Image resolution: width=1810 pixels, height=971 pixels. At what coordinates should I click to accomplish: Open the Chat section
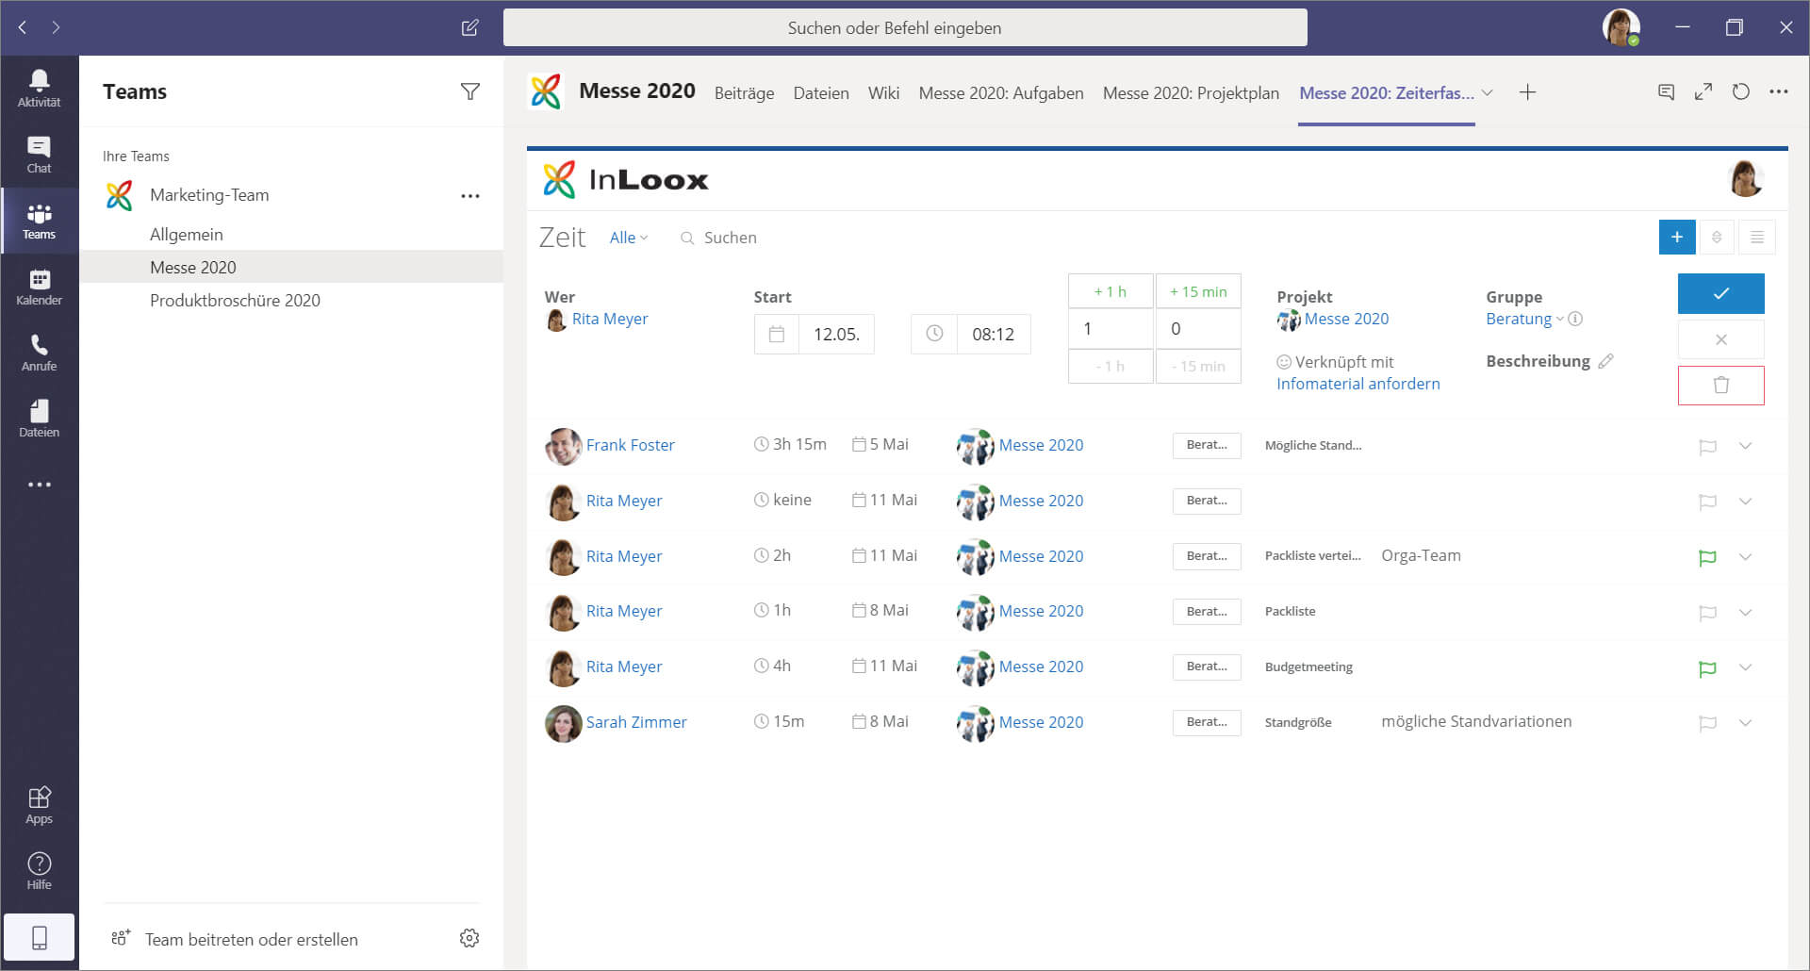pyautogui.click(x=39, y=155)
